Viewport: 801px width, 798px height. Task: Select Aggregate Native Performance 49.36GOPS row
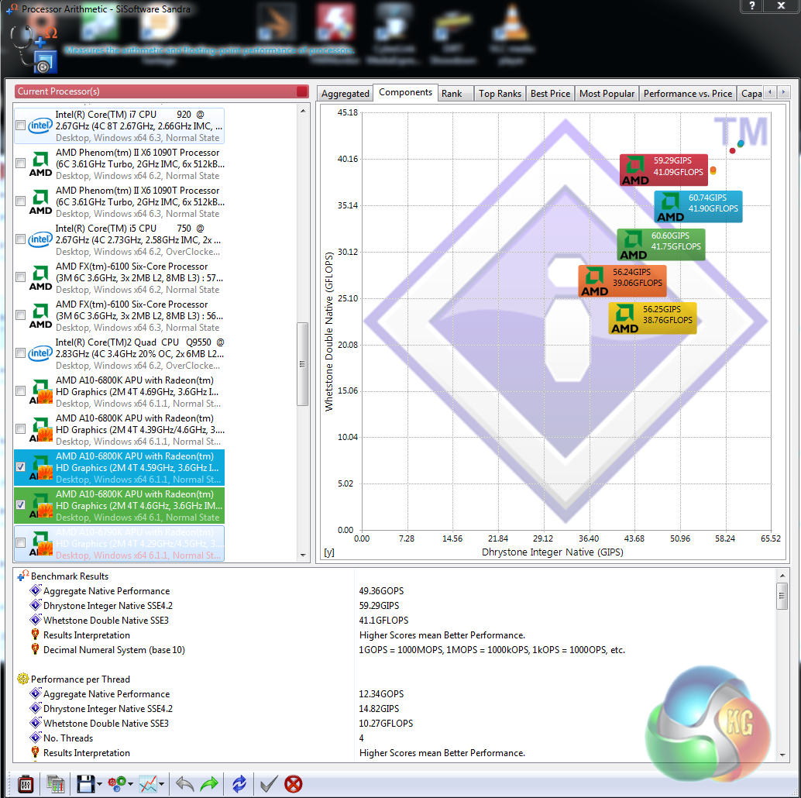(x=394, y=591)
